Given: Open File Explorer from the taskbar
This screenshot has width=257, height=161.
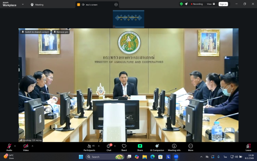Looking at the screenshot, I should pyautogui.click(x=145, y=157).
